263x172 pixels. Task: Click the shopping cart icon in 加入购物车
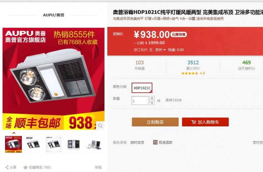coord(194,122)
